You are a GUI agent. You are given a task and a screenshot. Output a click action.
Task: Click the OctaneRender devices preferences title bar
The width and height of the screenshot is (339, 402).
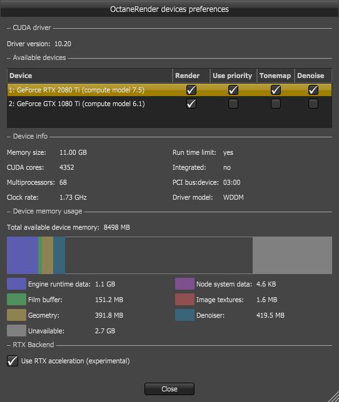tap(169, 9)
